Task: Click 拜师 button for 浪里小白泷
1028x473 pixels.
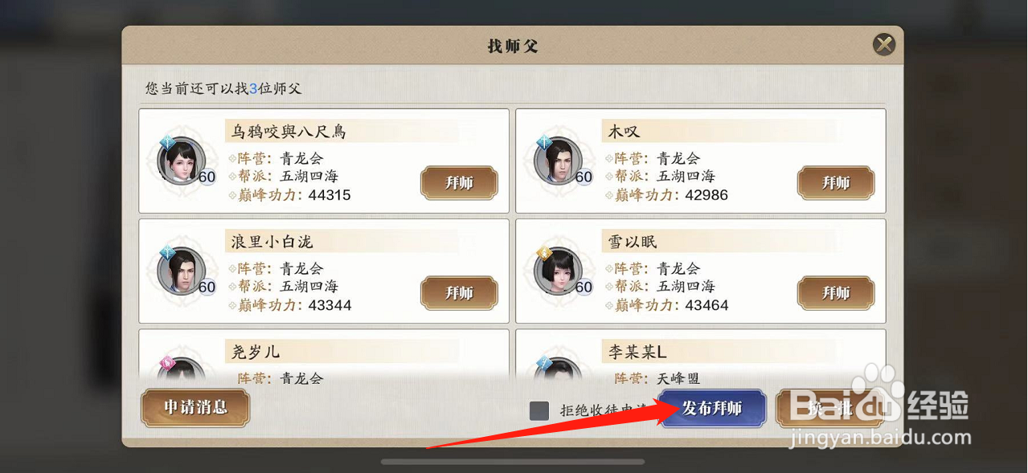Action: click(459, 293)
